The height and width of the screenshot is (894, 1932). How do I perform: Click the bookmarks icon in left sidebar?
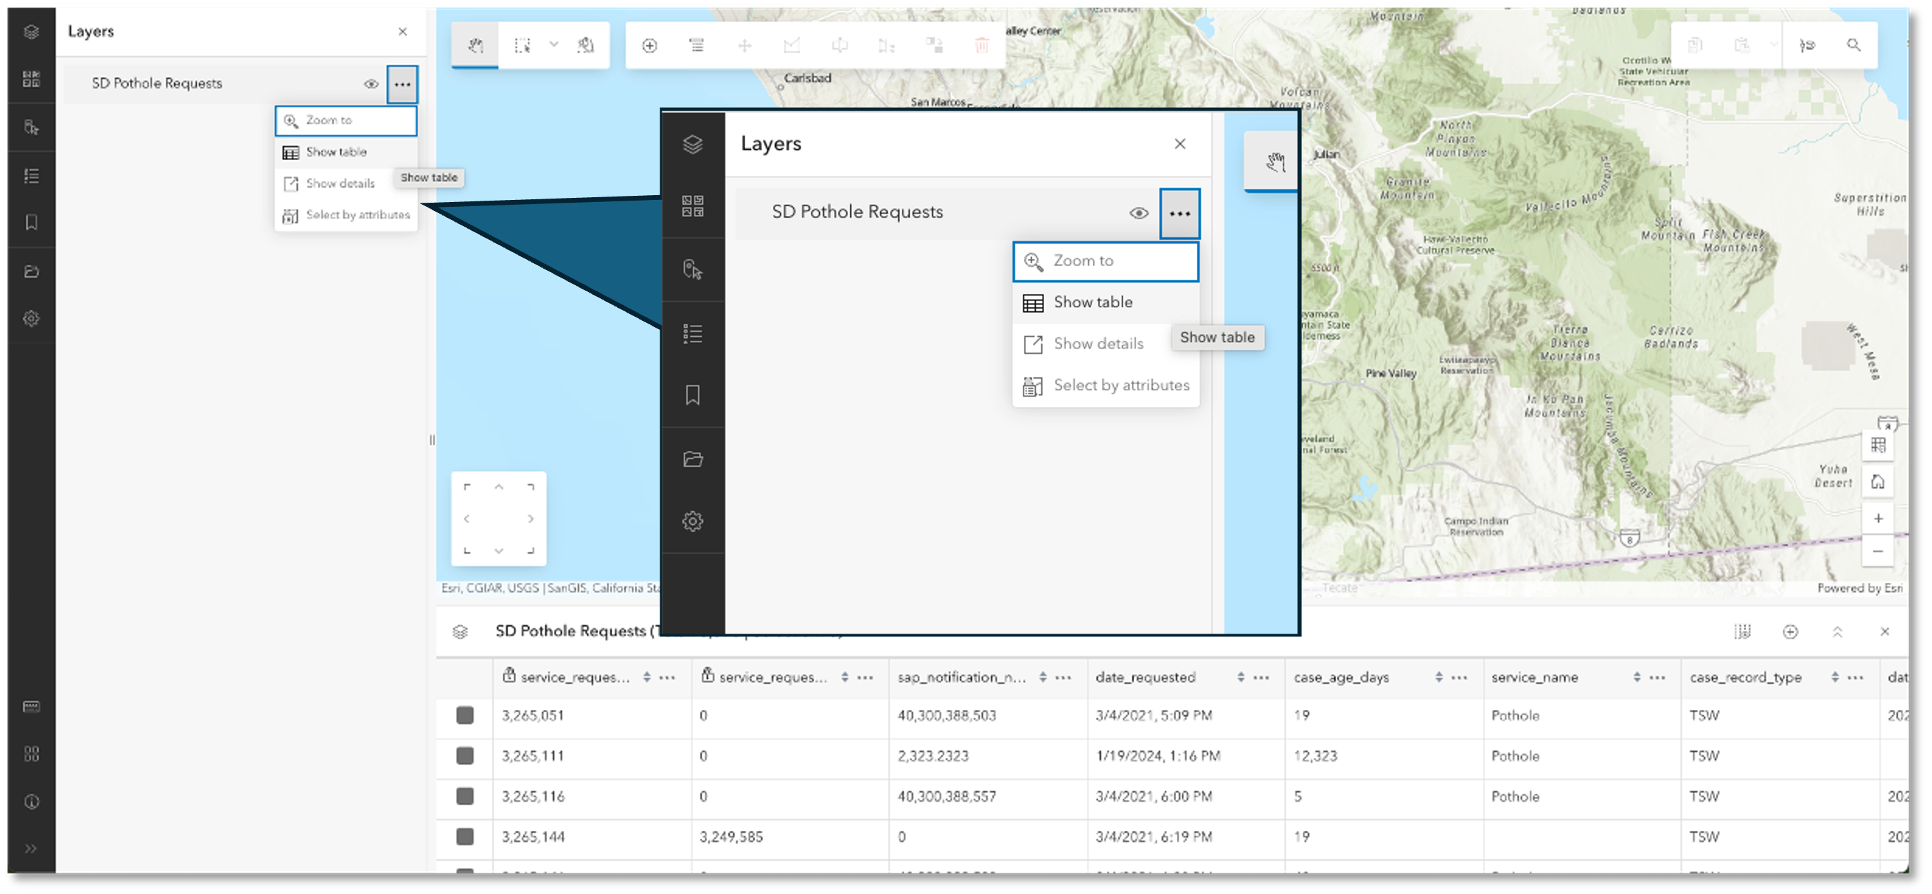tap(32, 223)
